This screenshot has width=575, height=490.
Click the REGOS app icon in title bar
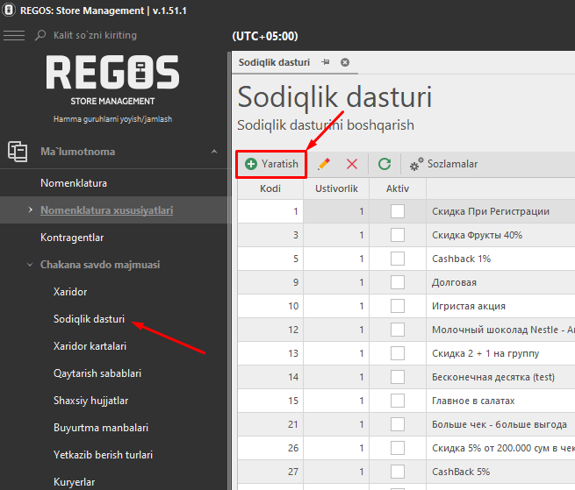pyautogui.click(x=9, y=10)
